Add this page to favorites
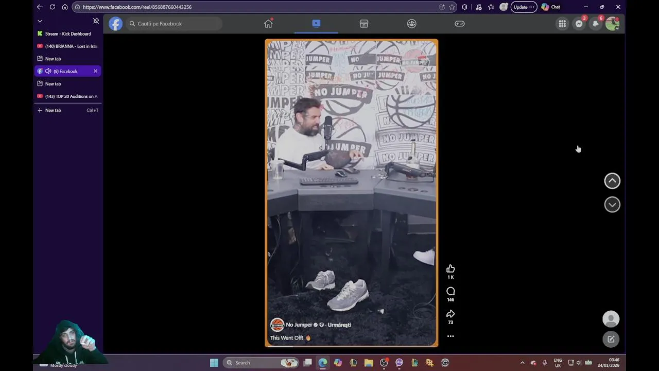 (x=452, y=7)
